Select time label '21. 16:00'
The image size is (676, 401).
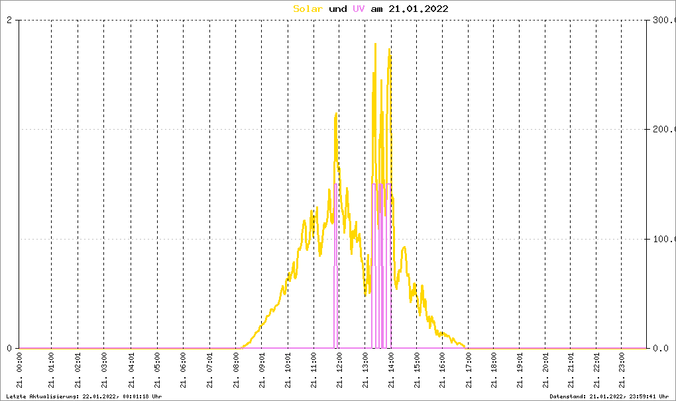click(442, 371)
